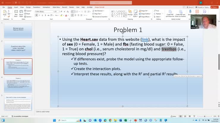Open Quick Styles in Drawing group
Image resolution: width=220 pixels, height=123 pixels.
pyautogui.click(x=136, y=13)
